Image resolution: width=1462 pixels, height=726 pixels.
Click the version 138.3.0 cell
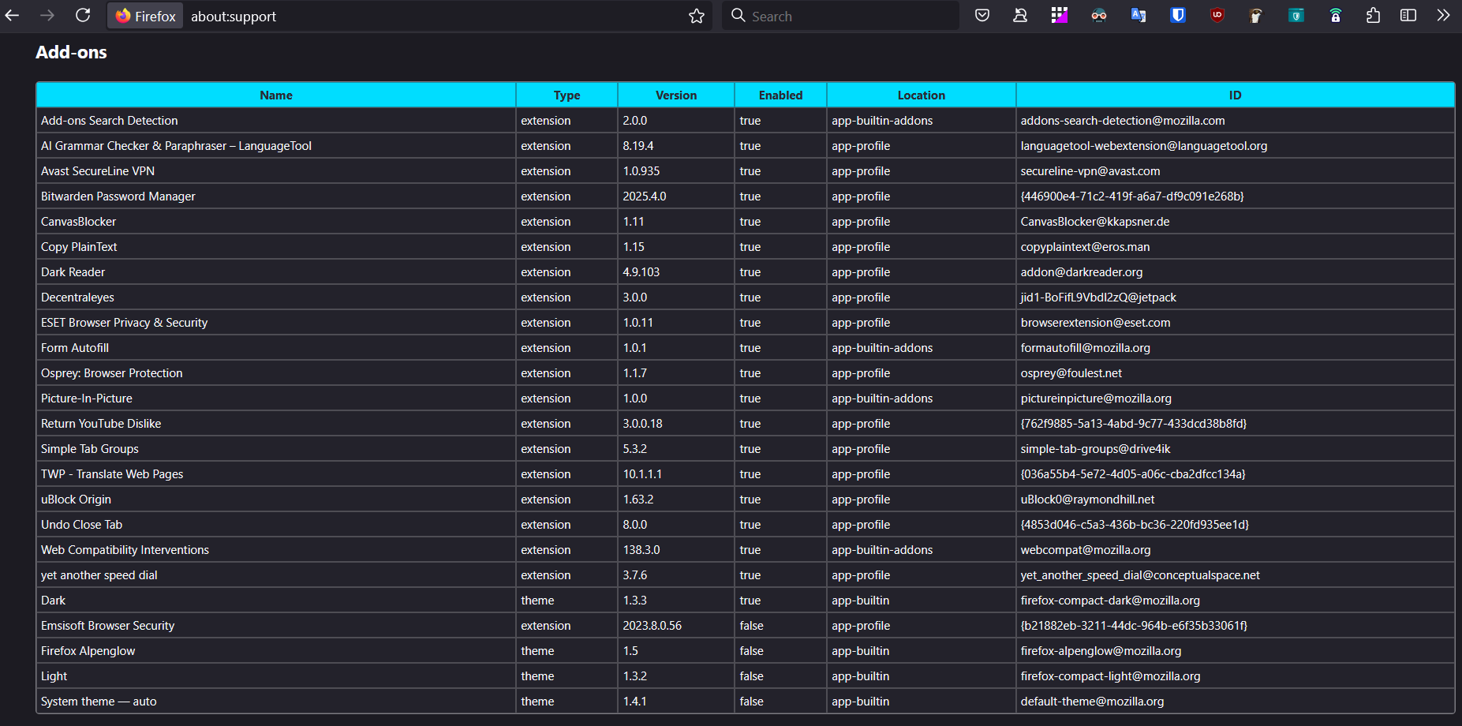pos(676,549)
